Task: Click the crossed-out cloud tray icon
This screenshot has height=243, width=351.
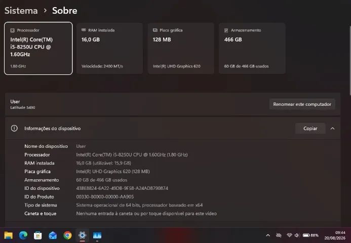Action: [279, 235]
